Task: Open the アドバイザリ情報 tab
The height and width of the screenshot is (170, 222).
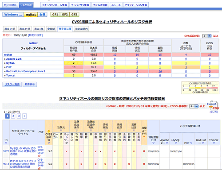Action: [x=80, y=5]
